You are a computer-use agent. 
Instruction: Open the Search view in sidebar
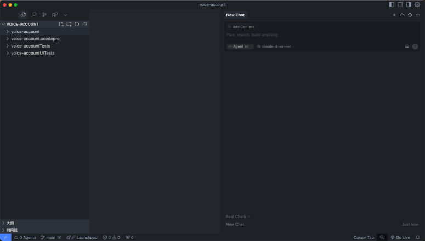point(34,15)
